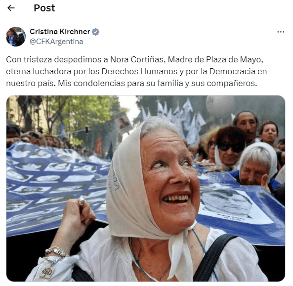This screenshot has width=293, height=286.
Task: Click the Cristina Kirchner display name
Action: (60, 32)
